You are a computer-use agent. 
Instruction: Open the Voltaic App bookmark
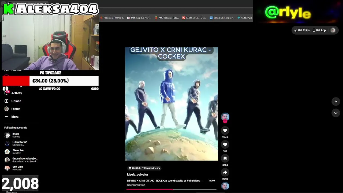pyautogui.click(x=245, y=18)
